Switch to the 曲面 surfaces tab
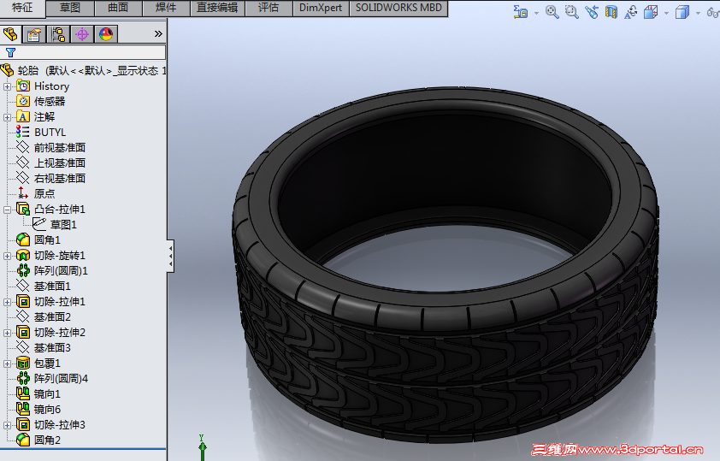Image resolution: width=720 pixels, height=461 pixels. (x=119, y=8)
